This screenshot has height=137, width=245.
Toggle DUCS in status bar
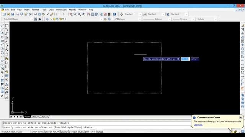pyautogui.click(x=81, y=132)
